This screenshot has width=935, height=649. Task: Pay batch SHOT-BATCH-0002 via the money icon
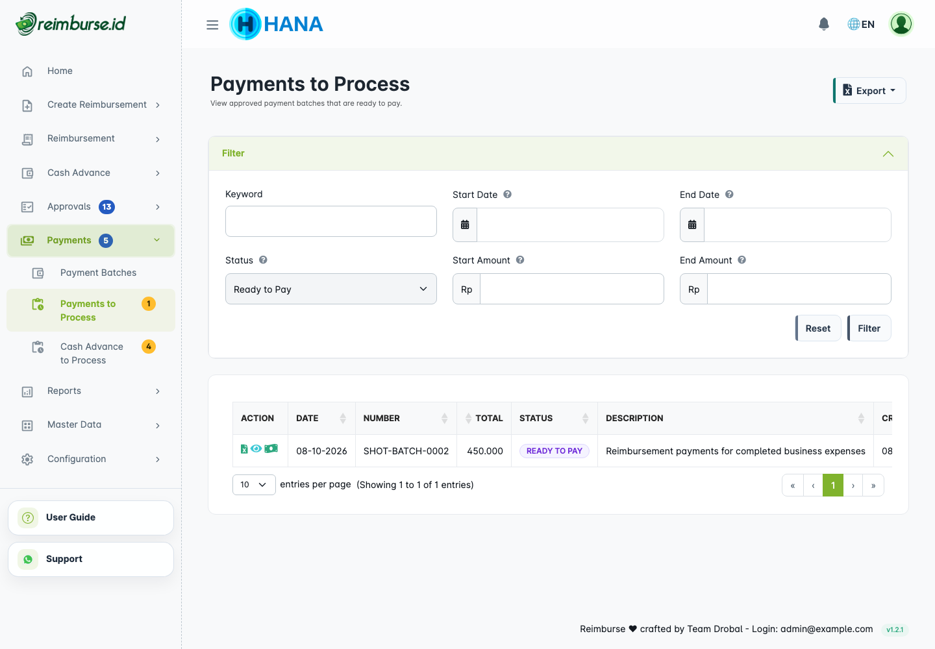click(x=271, y=448)
